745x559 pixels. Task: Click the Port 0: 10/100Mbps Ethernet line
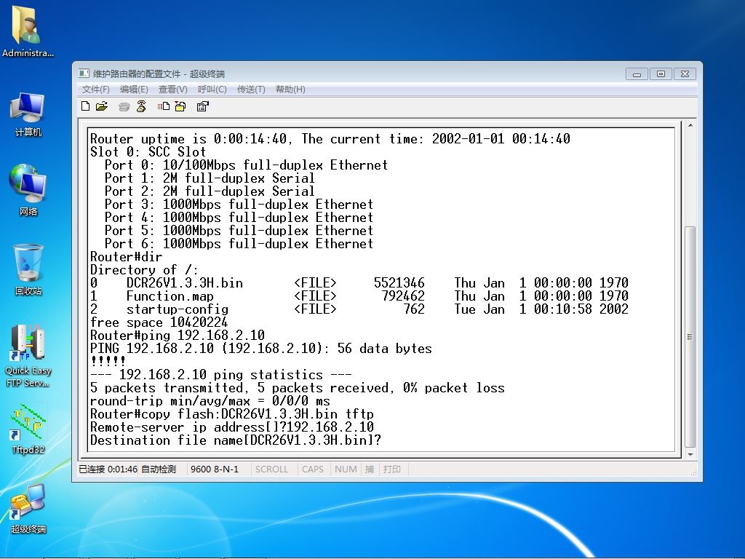coord(246,165)
